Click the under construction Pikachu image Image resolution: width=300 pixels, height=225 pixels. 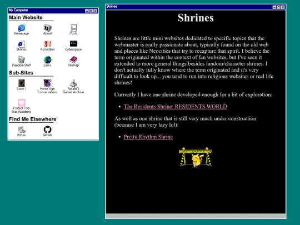196,158
